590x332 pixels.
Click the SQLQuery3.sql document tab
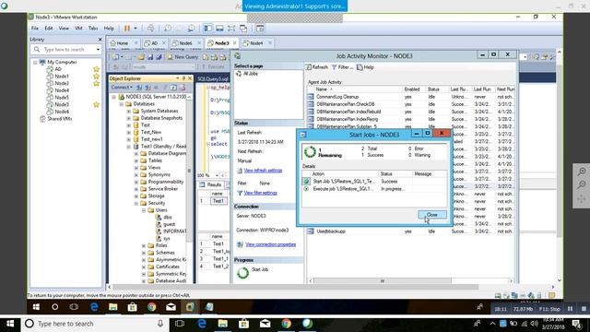tap(213, 78)
